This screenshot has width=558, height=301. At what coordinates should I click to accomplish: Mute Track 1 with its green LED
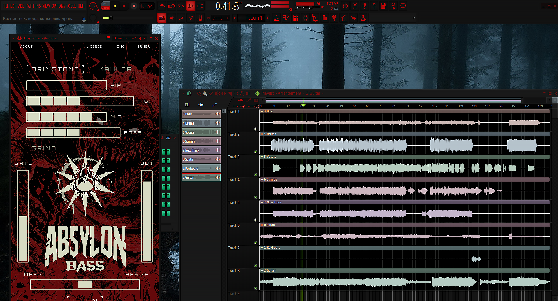point(255,129)
